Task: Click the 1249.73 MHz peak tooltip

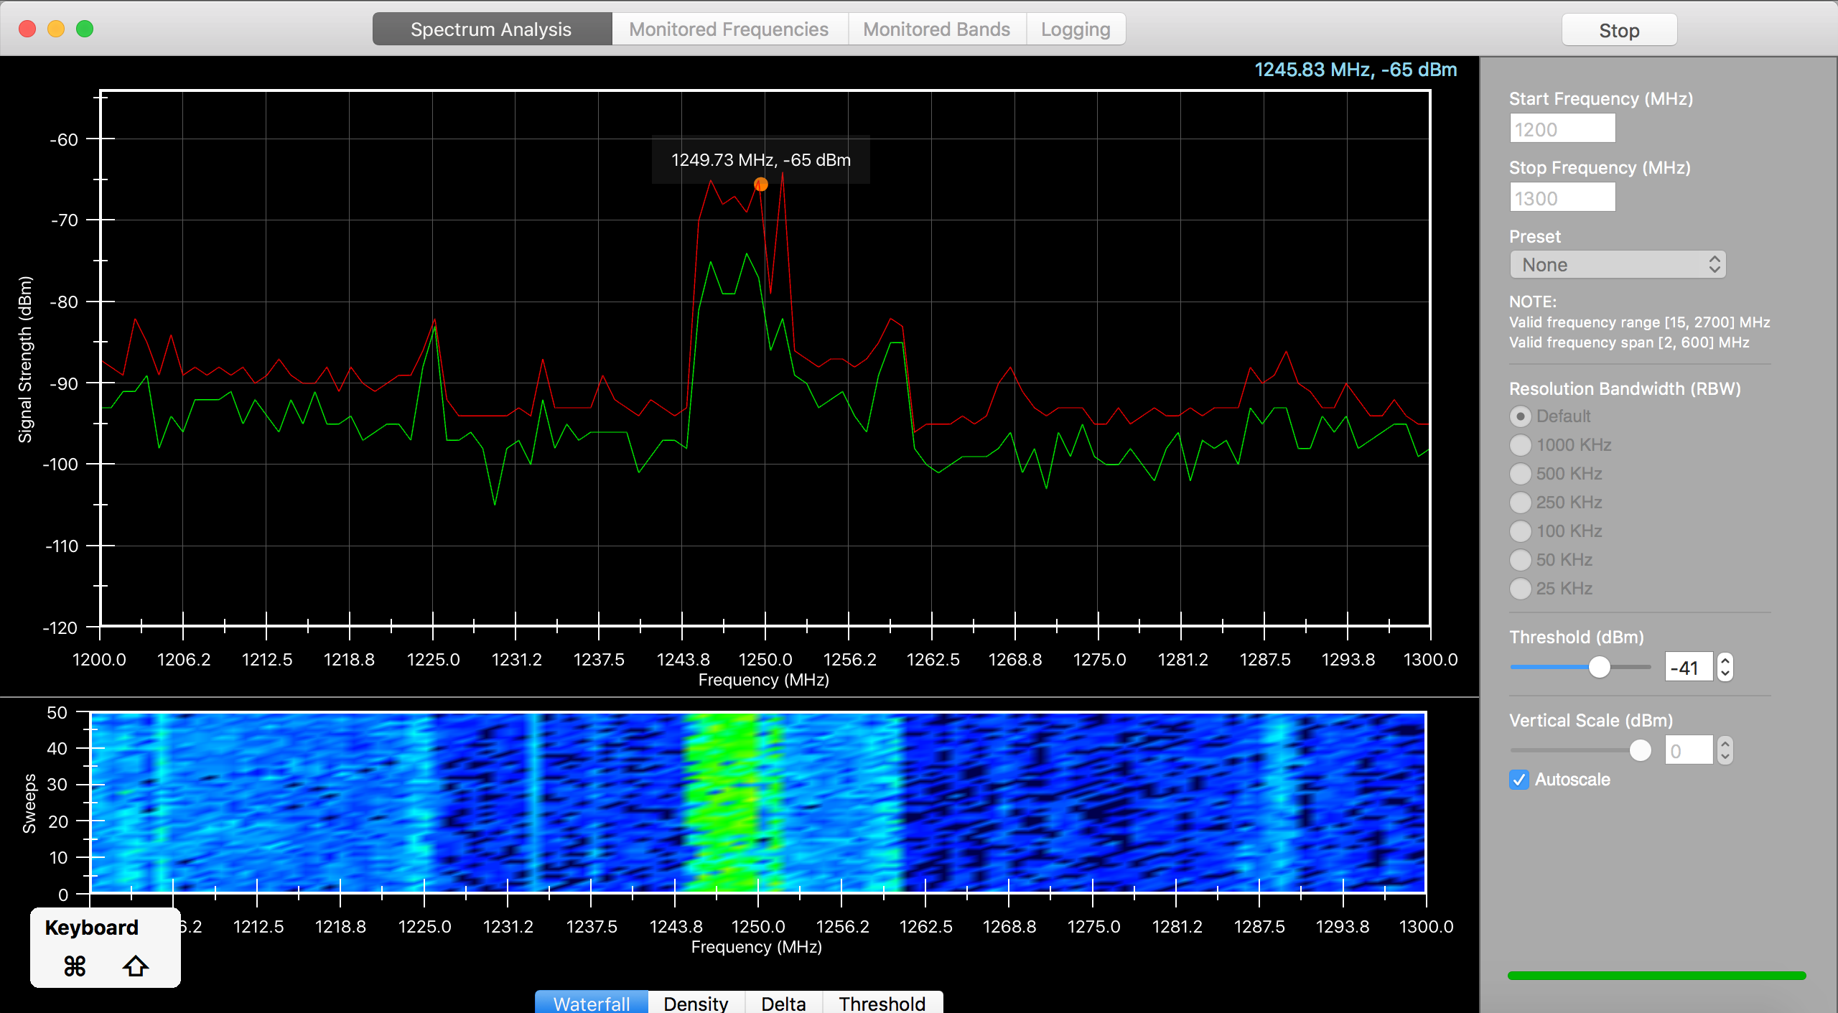Action: (x=761, y=159)
